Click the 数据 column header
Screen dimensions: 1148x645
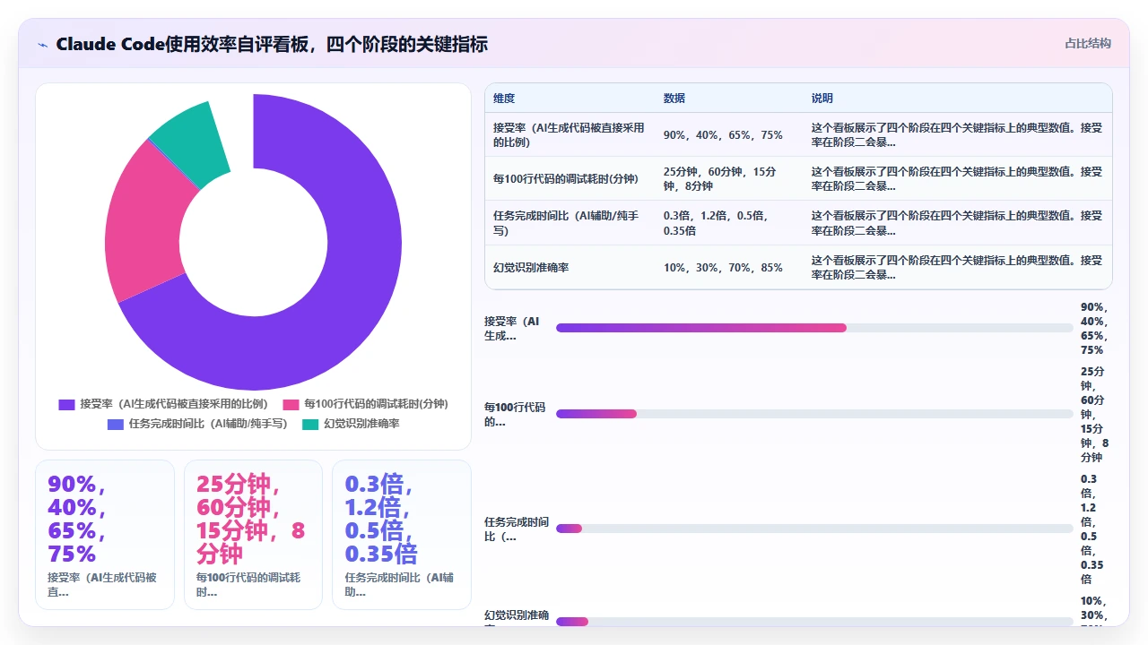click(674, 99)
